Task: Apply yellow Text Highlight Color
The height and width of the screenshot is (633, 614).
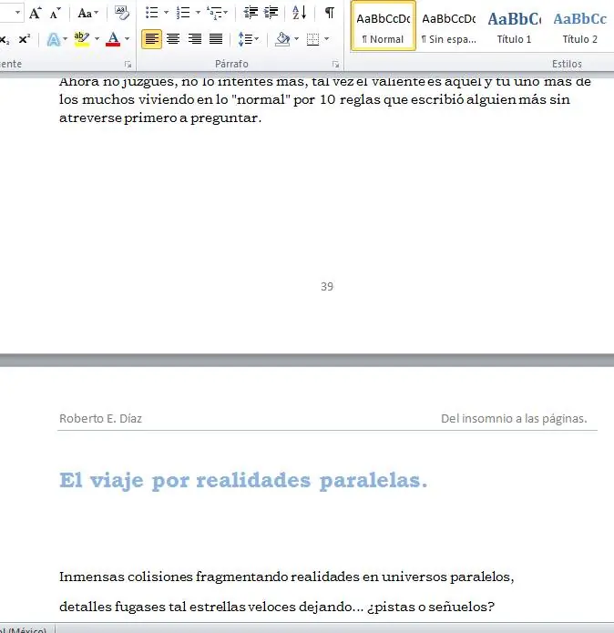Action: pos(82,39)
